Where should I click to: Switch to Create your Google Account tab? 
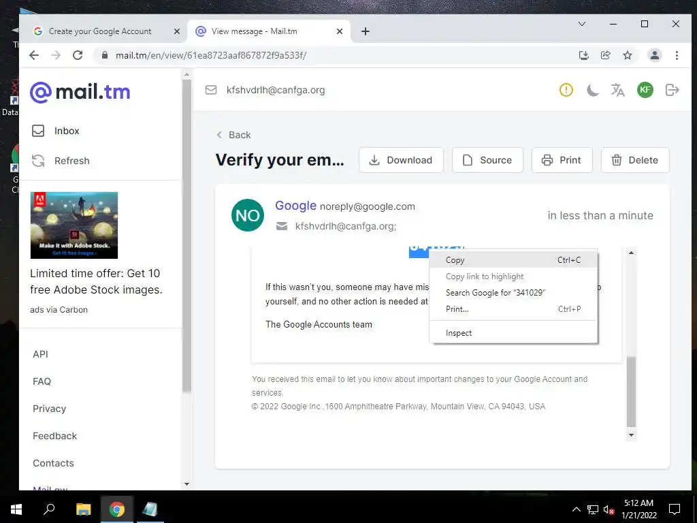100,31
